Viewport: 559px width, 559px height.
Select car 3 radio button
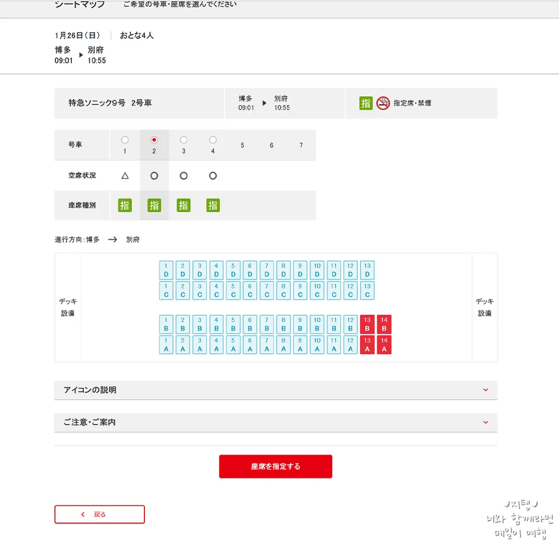click(x=184, y=140)
